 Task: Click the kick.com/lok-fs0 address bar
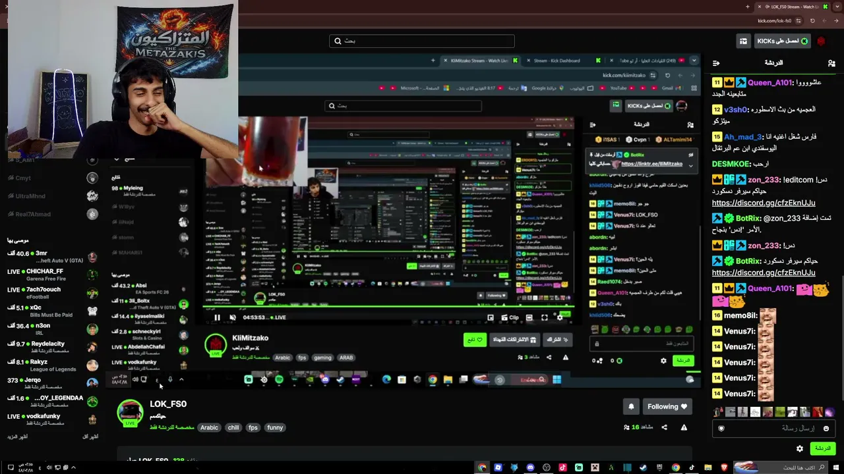click(775, 20)
